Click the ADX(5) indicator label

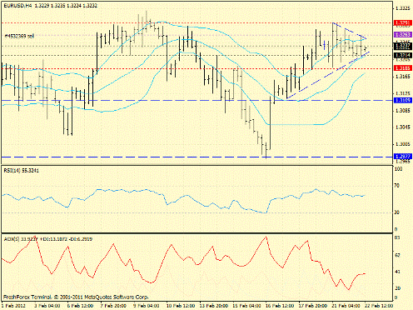47,239
